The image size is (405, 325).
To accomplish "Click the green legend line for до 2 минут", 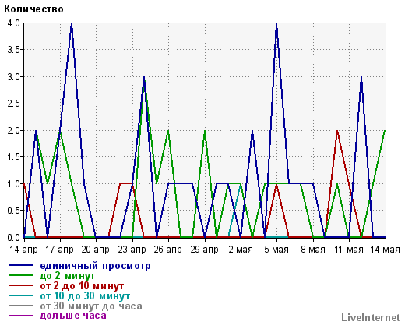I will click(21, 275).
